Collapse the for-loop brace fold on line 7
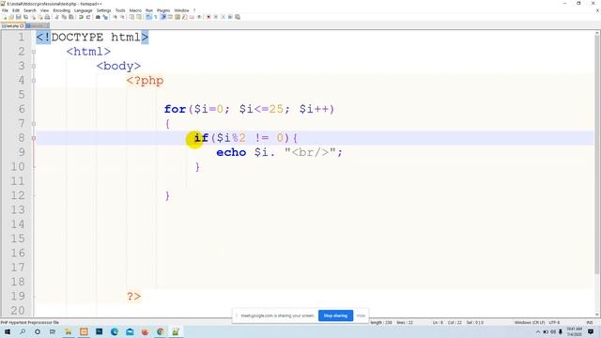Image resolution: width=601 pixels, height=338 pixels. tap(34, 124)
